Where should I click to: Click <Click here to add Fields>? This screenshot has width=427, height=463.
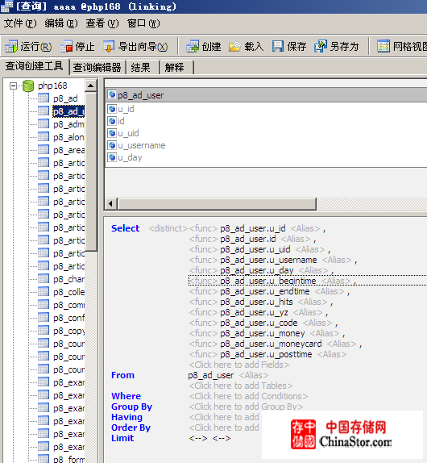[239, 365]
